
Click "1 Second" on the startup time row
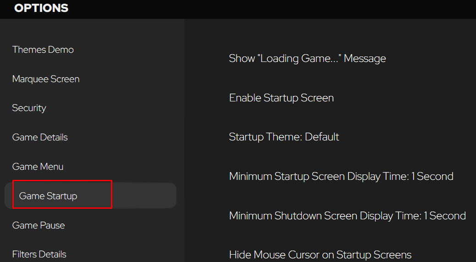[x=432, y=176]
